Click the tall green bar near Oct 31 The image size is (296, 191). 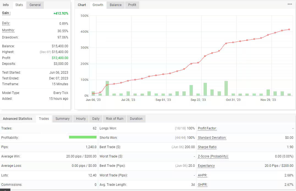pos(226,88)
